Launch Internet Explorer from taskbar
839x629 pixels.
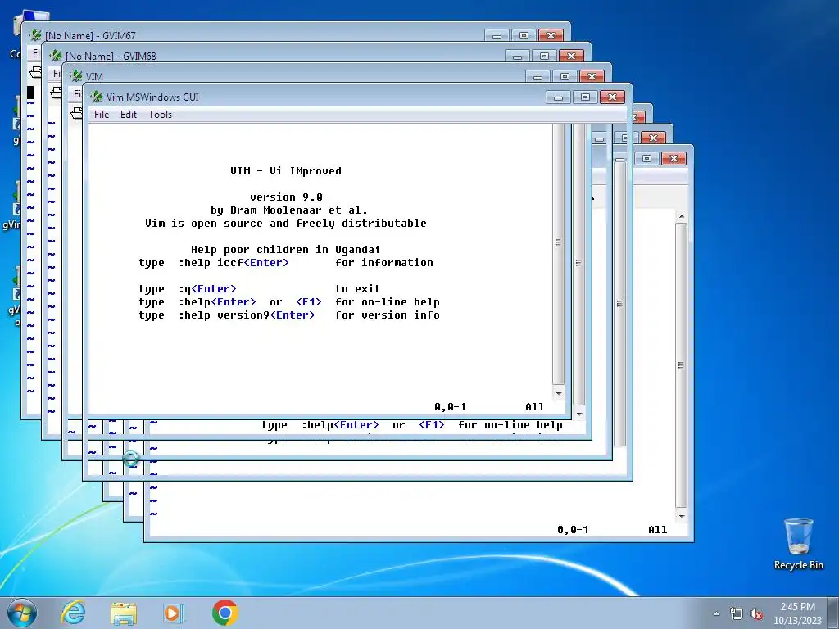[x=73, y=613]
